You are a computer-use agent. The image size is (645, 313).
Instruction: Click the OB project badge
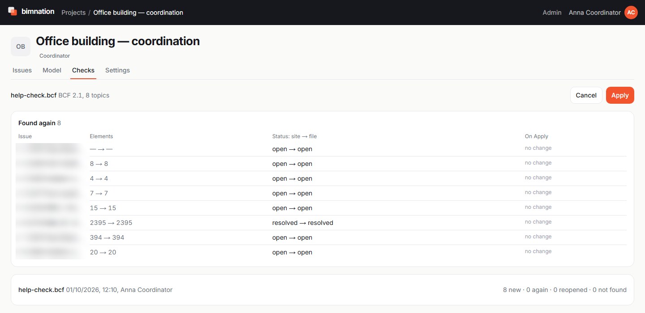tap(21, 47)
